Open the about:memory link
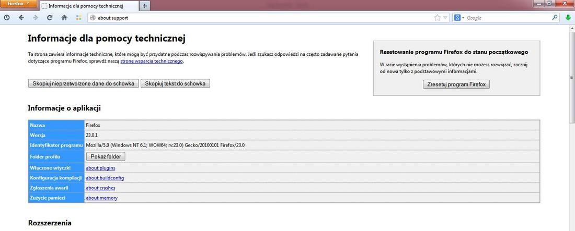Viewport: 575px width, 231px height. [x=101, y=198]
